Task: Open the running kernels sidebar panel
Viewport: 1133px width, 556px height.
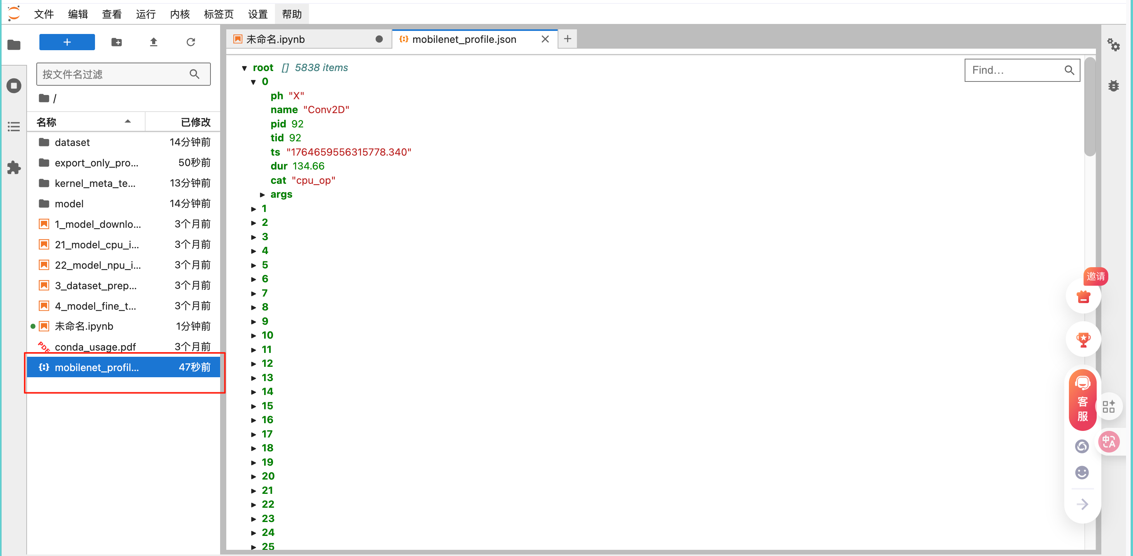Action: pyautogui.click(x=14, y=85)
